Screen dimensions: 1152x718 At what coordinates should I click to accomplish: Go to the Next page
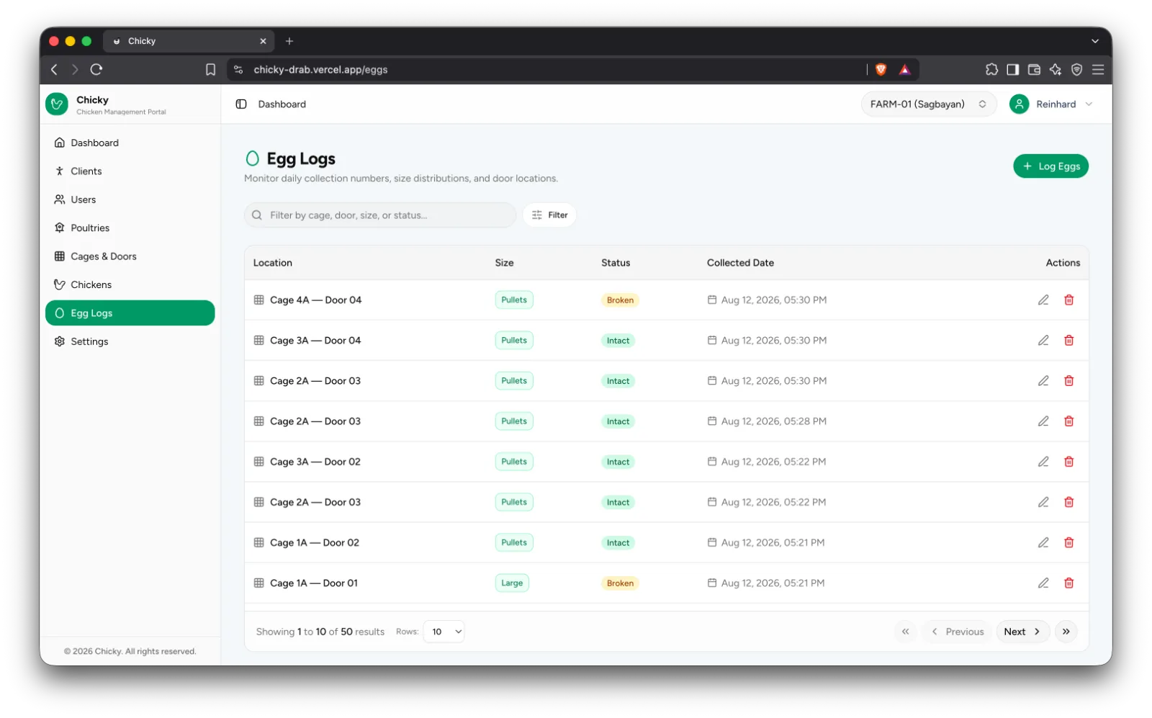(x=1022, y=632)
